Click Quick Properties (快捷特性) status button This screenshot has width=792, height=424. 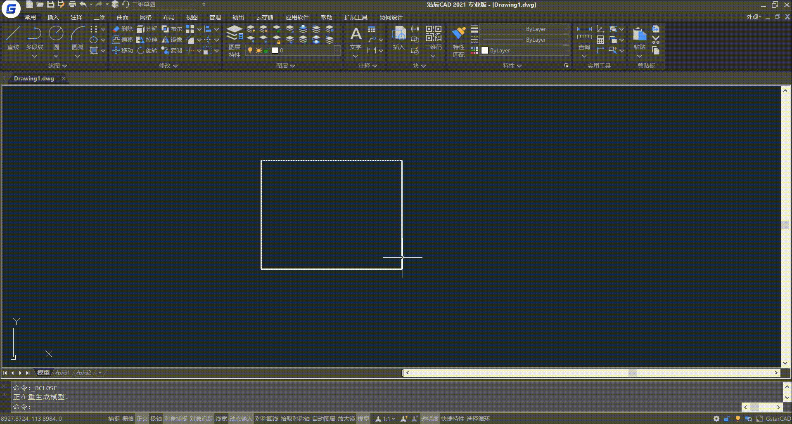(x=452, y=419)
